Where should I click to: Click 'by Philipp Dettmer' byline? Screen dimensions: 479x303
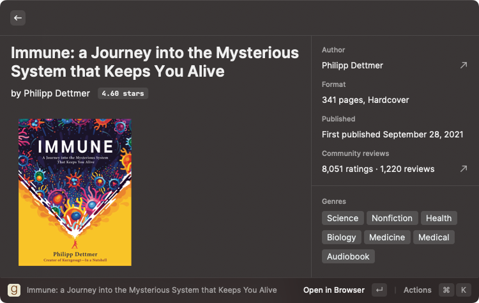click(x=50, y=93)
